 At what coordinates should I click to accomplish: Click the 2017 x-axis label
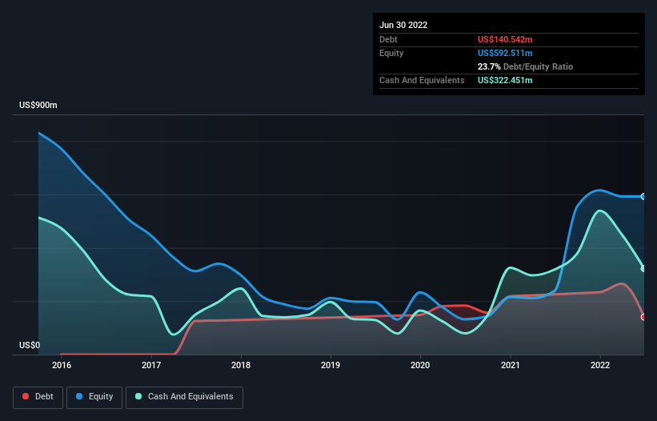pos(151,365)
